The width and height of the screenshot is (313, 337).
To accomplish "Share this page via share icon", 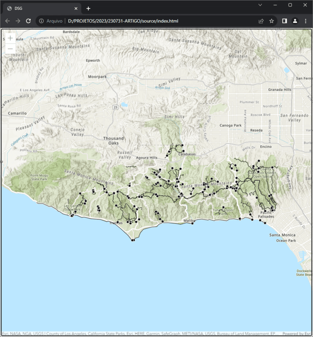I will click(261, 21).
